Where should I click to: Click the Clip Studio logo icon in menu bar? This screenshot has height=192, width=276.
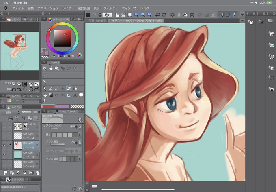[6, 8]
